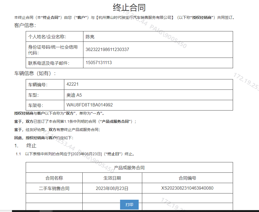The image size is (259, 212).
Task: Select the 终止合同 document title
Action: (x=129, y=8)
